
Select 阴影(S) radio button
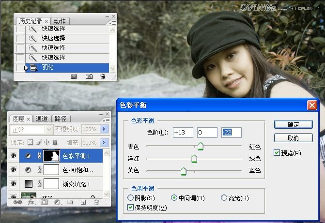130,198
